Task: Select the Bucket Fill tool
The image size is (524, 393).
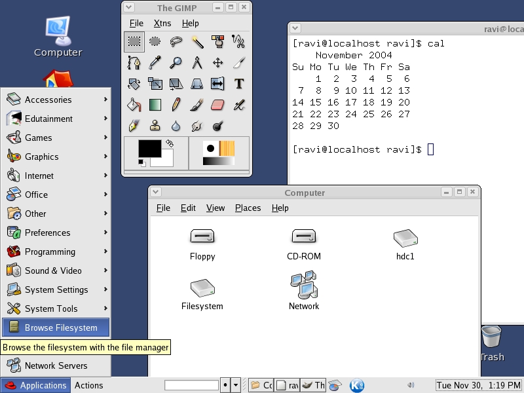Action: [134, 105]
